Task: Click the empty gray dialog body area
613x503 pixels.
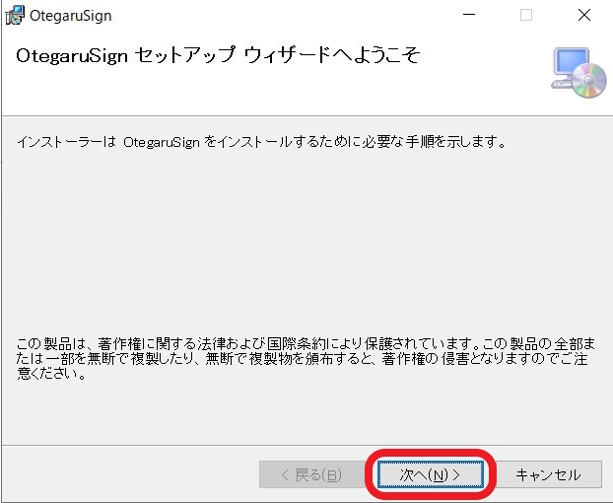Action: tap(306, 247)
